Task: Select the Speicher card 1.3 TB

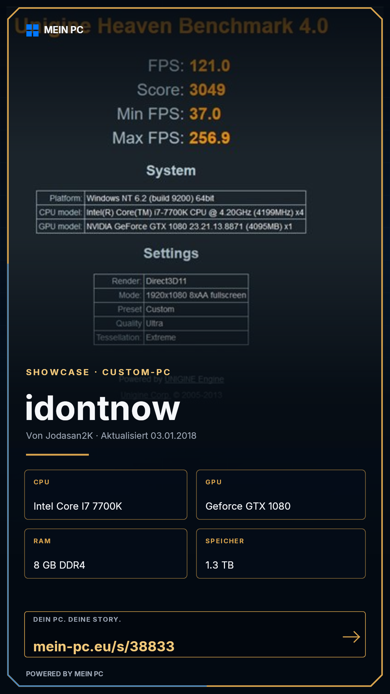Action: tap(281, 553)
